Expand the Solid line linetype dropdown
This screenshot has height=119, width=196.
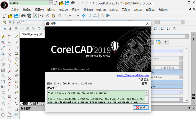(180, 68)
